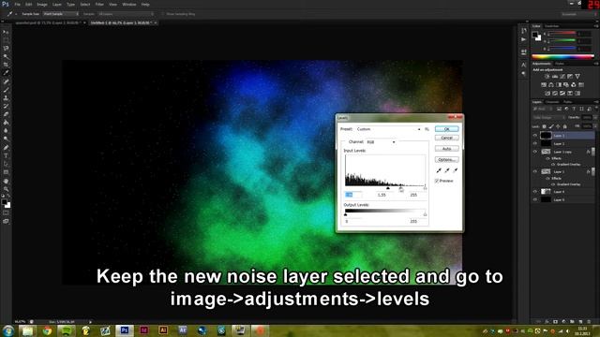
Task: Select the Zoom tool
Action: [6, 189]
